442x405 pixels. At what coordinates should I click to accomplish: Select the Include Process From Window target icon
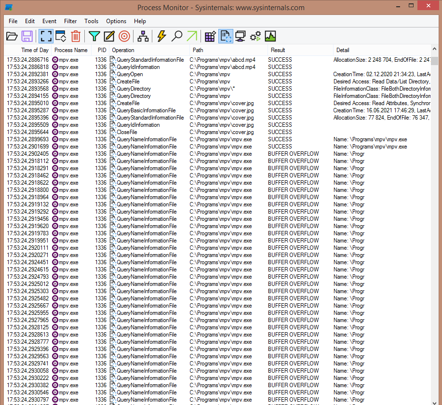(x=124, y=36)
